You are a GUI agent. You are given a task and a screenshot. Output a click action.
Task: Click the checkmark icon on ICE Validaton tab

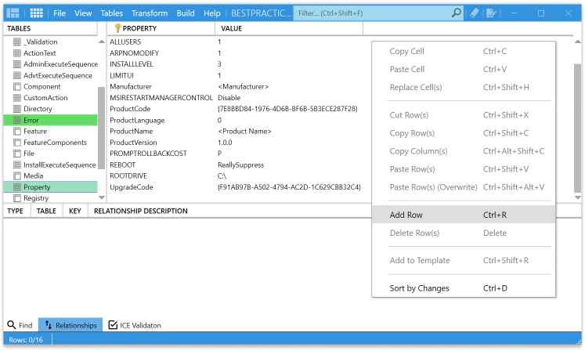coord(113,325)
